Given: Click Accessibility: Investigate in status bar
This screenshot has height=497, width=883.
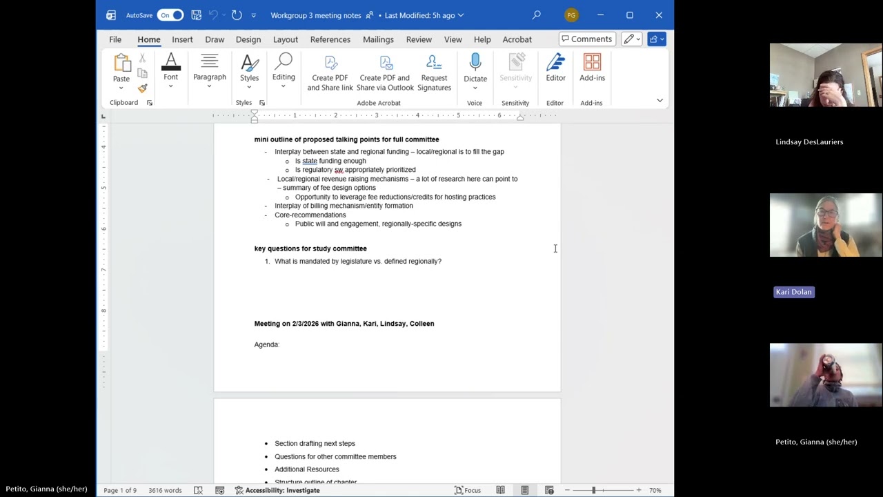Looking at the screenshot, I should point(277,490).
